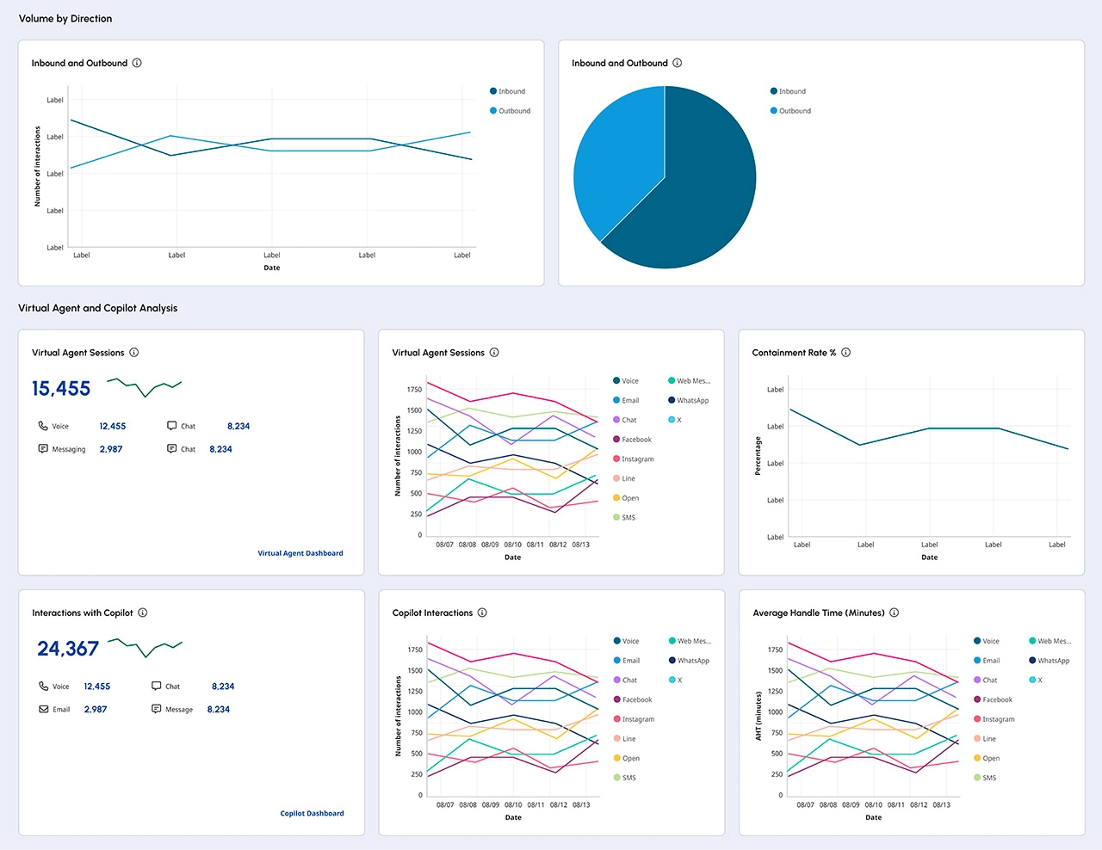1102x850 pixels.
Task: Click info icon on Inbound and Outbound line chart card
Action: tap(137, 64)
